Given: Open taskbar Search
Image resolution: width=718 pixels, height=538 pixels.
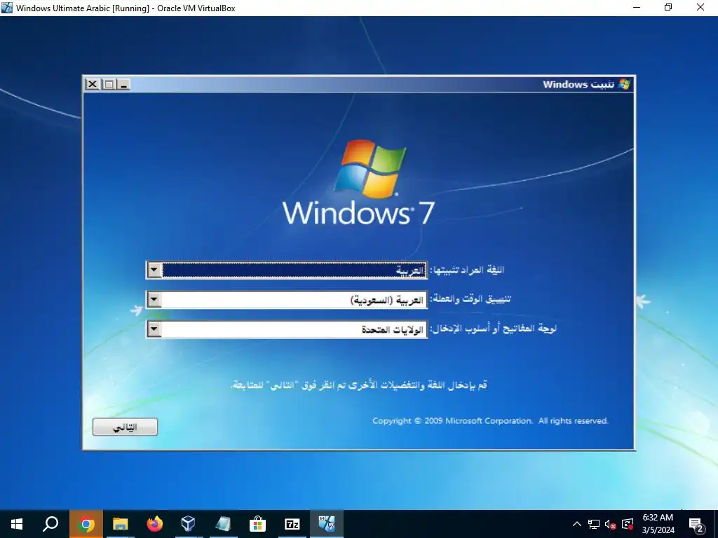Looking at the screenshot, I should 50,524.
